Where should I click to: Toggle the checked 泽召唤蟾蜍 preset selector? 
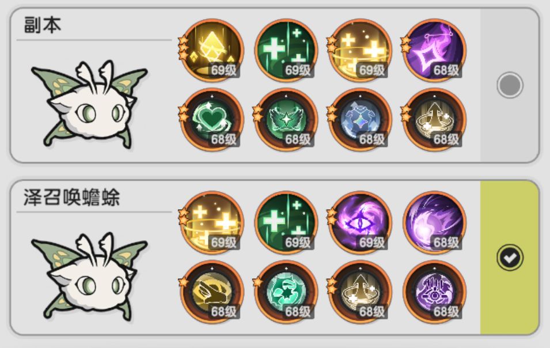click(x=510, y=258)
